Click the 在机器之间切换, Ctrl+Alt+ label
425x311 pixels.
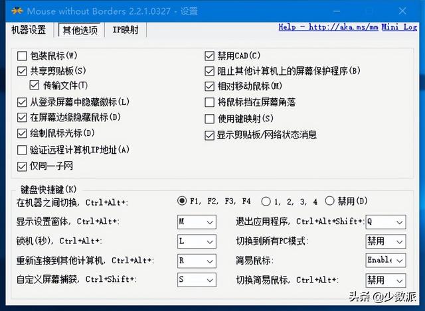point(72,202)
